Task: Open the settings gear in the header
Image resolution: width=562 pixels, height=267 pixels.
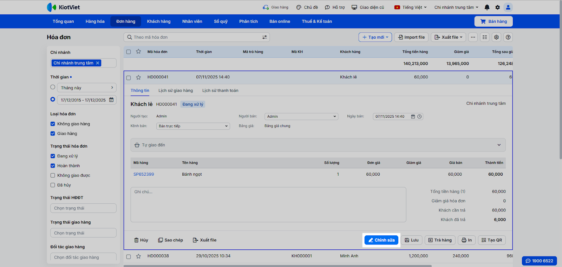Action: pyautogui.click(x=497, y=7)
